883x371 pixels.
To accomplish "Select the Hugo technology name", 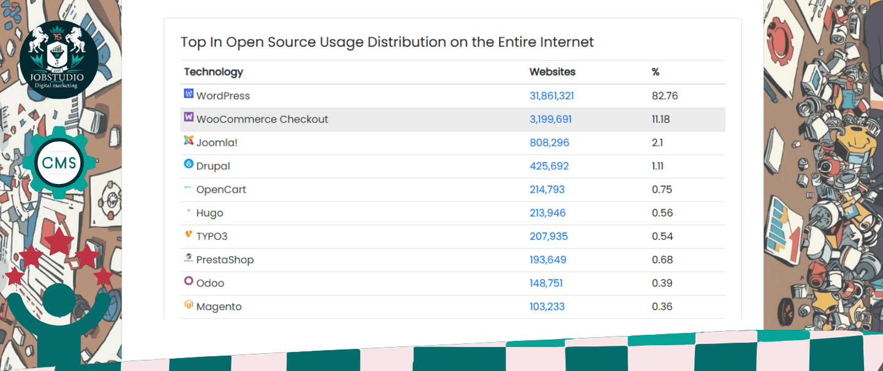I will click(x=210, y=213).
